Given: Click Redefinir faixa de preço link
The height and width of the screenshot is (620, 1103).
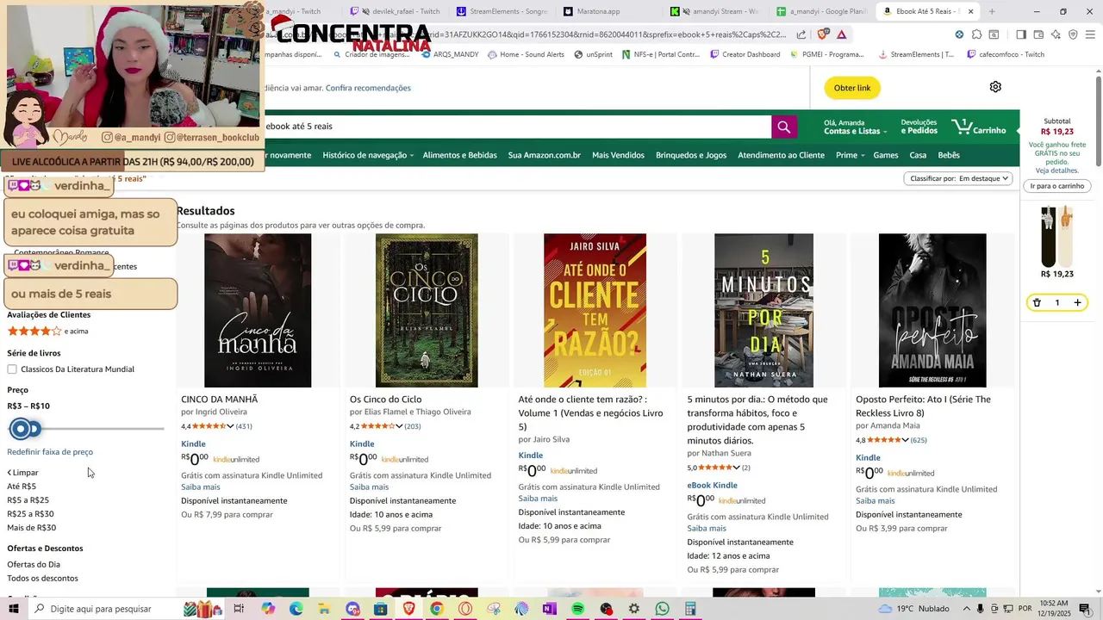Looking at the screenshot, I should (50, 452).
